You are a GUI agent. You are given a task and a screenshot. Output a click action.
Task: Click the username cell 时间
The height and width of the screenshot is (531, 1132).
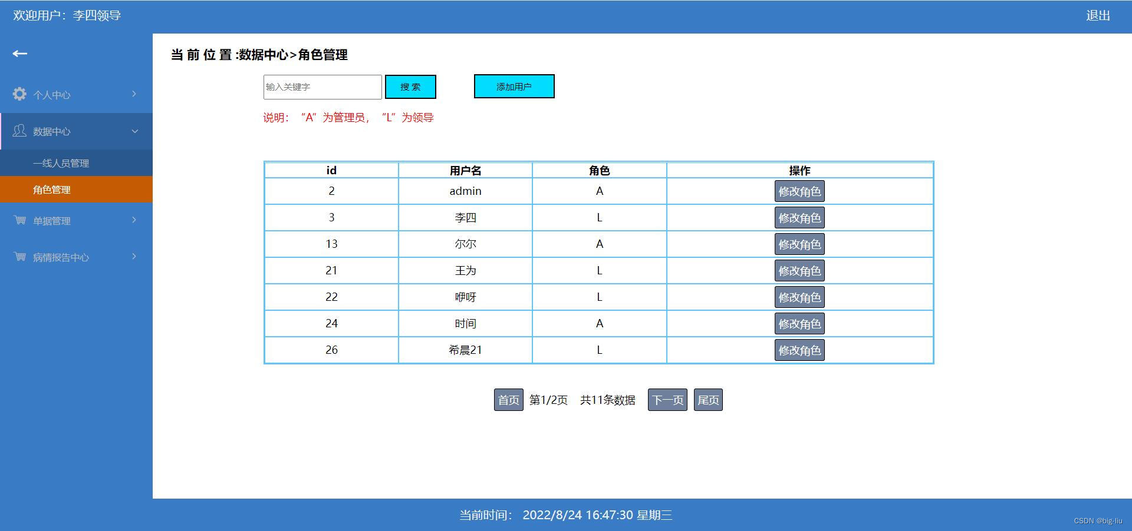coord(465,324)
